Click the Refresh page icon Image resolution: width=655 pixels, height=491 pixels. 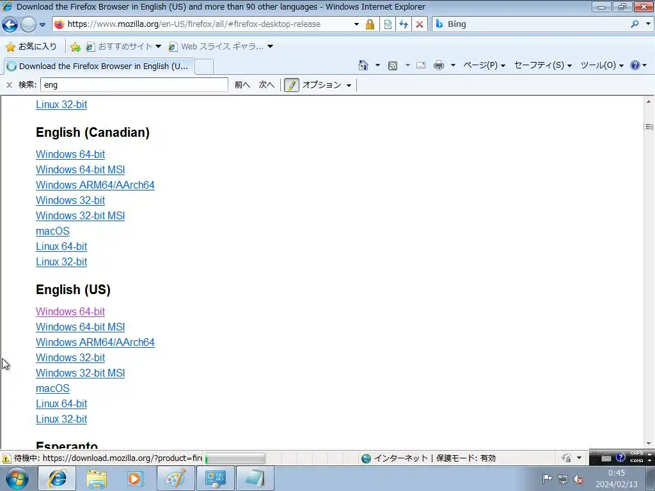click(x=404, y=24)
